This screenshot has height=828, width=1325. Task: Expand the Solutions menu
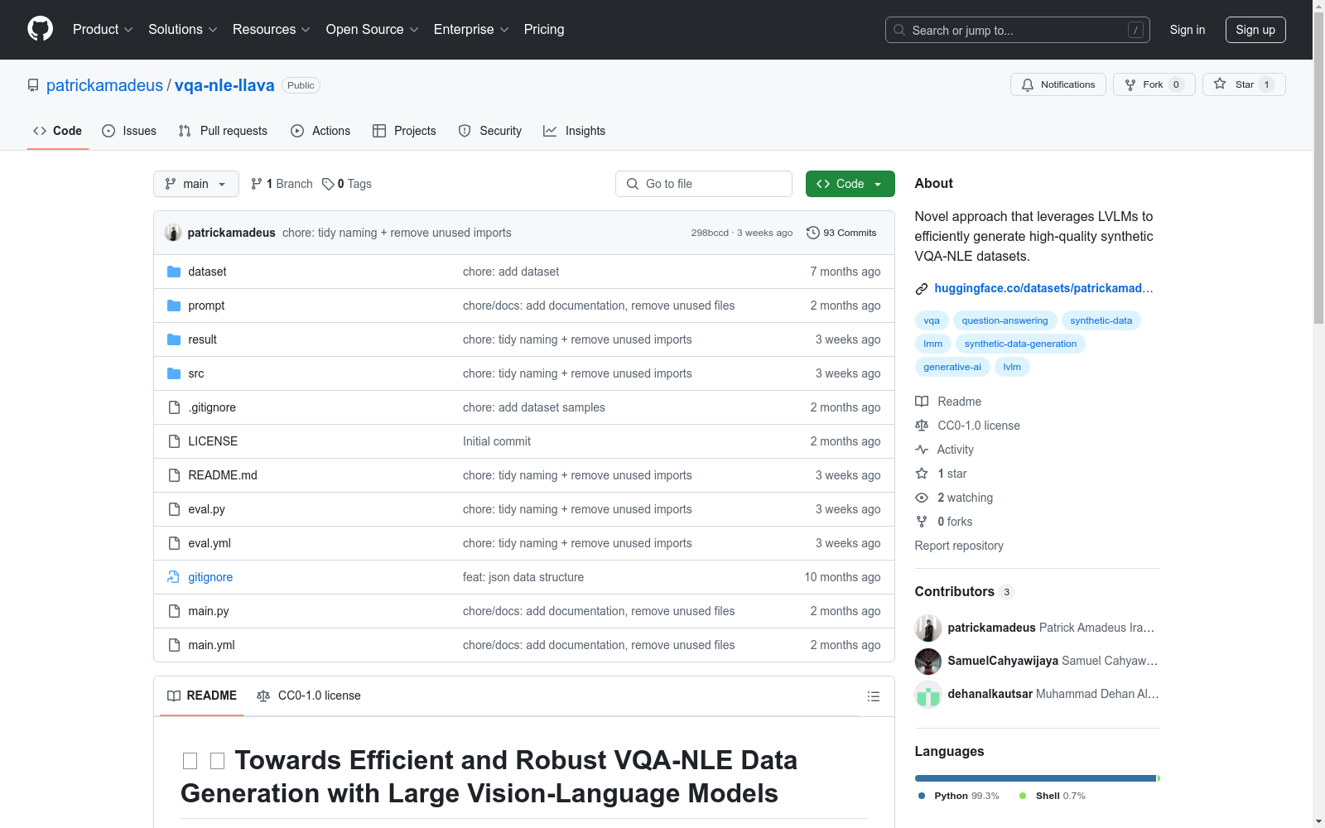(183, 29)
